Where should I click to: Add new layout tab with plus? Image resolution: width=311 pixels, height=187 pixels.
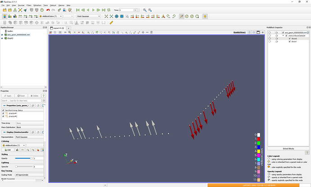pos(69,28)
